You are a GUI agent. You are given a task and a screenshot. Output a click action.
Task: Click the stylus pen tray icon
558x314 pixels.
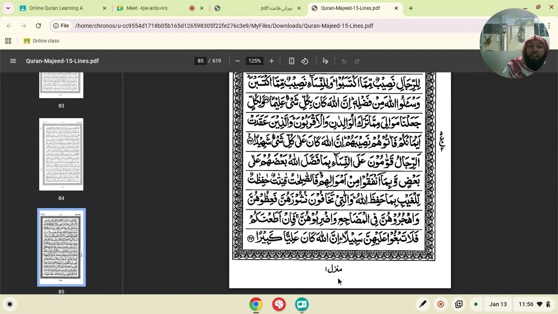click(422, 304)
